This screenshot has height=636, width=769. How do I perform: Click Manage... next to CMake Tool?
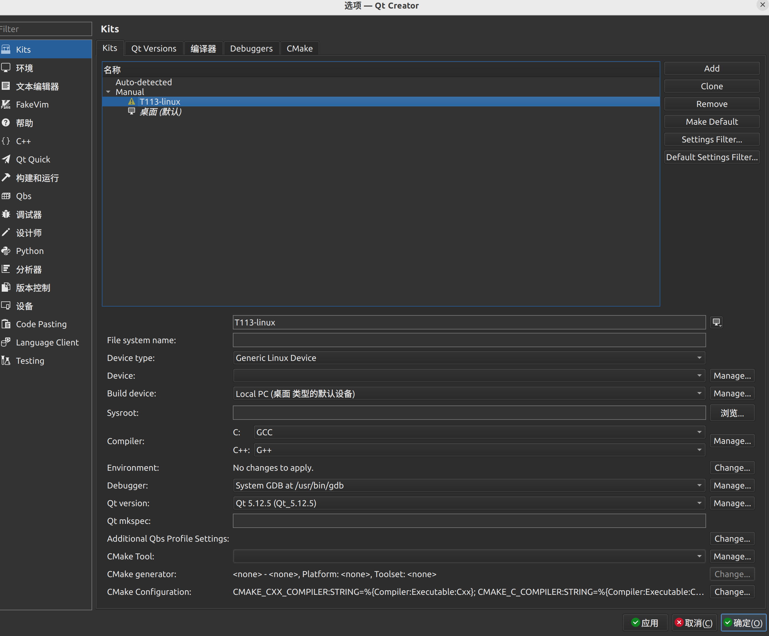point(732,556)
